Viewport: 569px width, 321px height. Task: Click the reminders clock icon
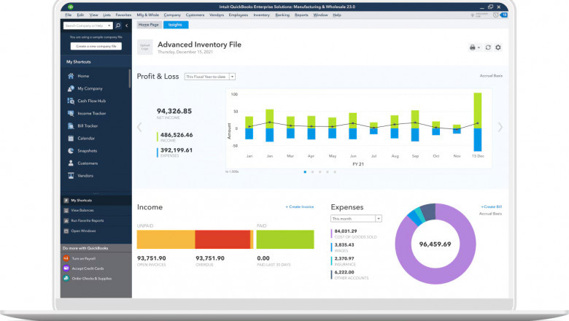click(x=496, y=15)
